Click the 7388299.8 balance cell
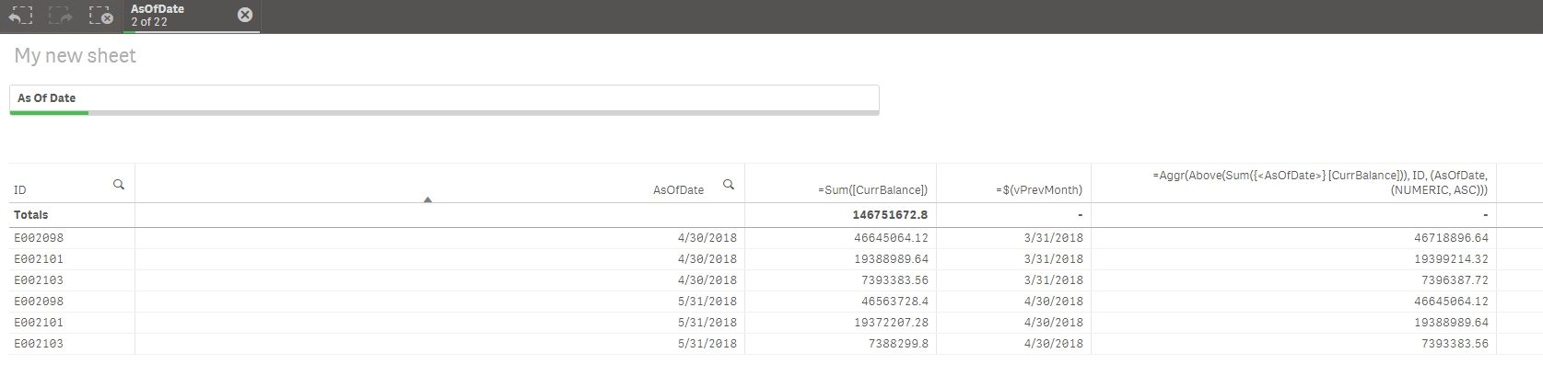This screenshot has width=1543, height=376. [x=898, y=344]
